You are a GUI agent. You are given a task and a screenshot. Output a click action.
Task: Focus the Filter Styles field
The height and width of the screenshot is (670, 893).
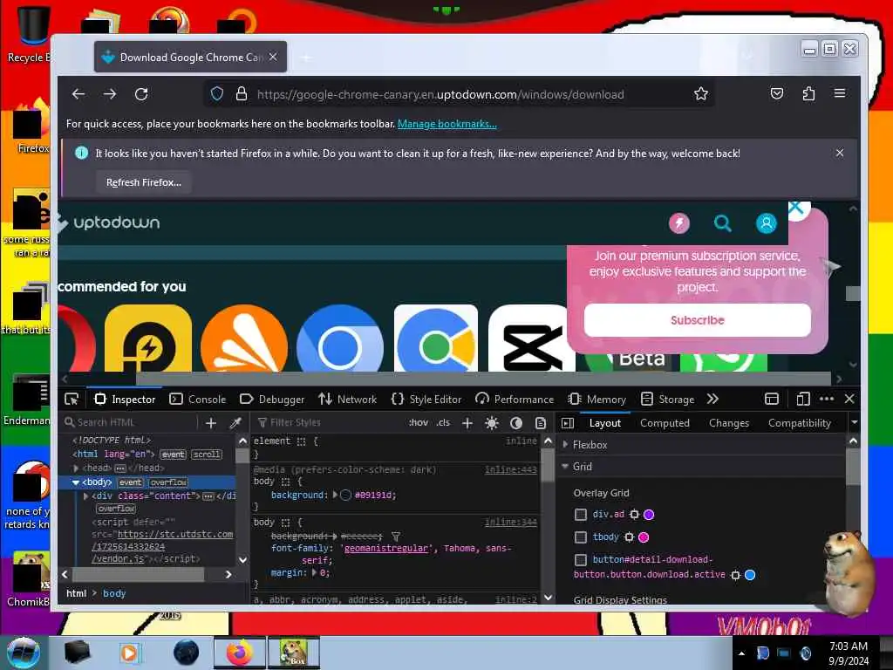point(328,422)
